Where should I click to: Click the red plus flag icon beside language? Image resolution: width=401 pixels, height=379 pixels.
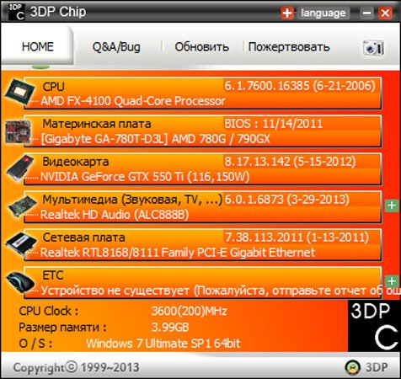287,13
